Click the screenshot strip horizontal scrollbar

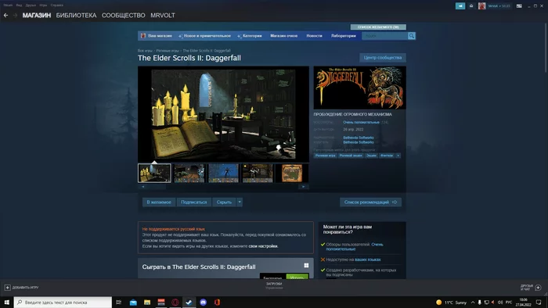point(223,187)
